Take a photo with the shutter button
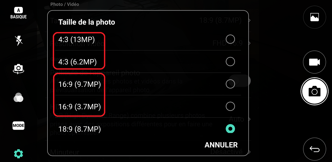 point(314,92)
